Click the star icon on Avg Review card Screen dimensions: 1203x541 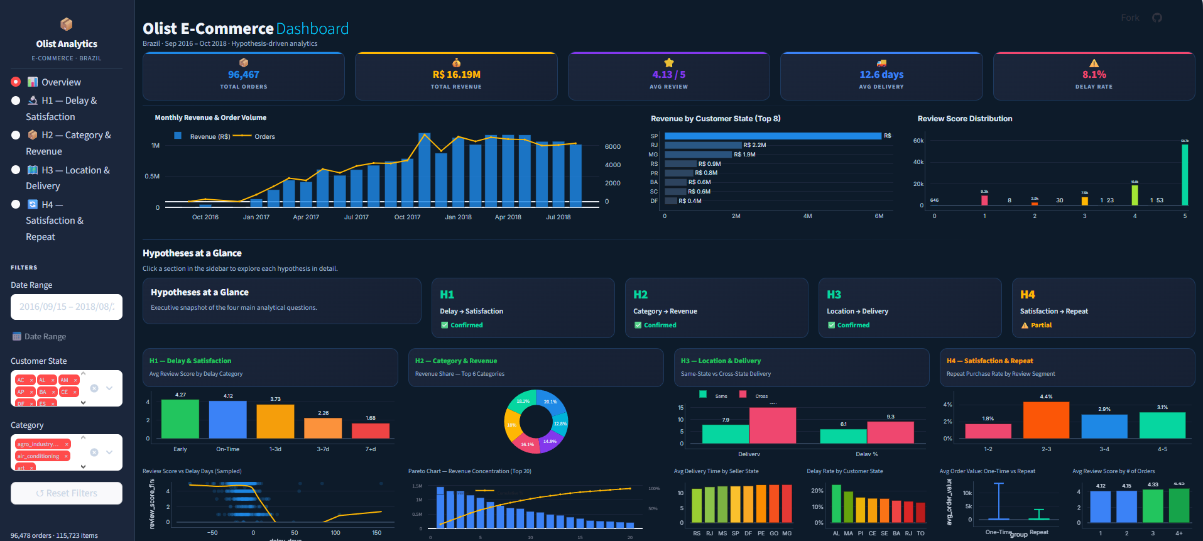(669, 63)
